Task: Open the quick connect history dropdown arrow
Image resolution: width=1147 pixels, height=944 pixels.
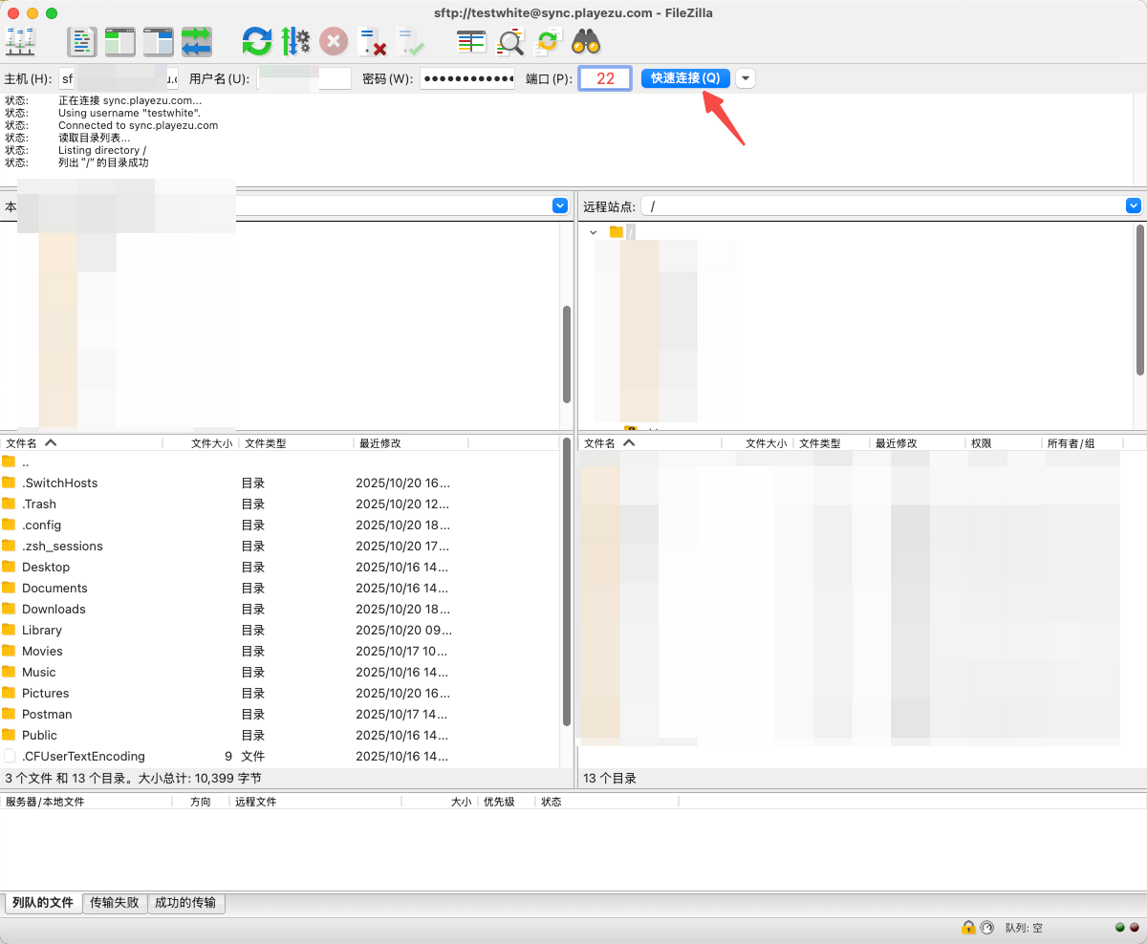Action: tap(746, 78)
